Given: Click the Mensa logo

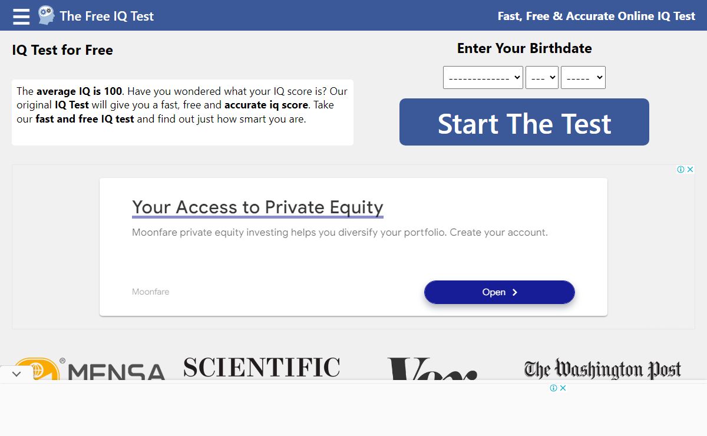Looking at the screenshot, I should click(90, 369).
